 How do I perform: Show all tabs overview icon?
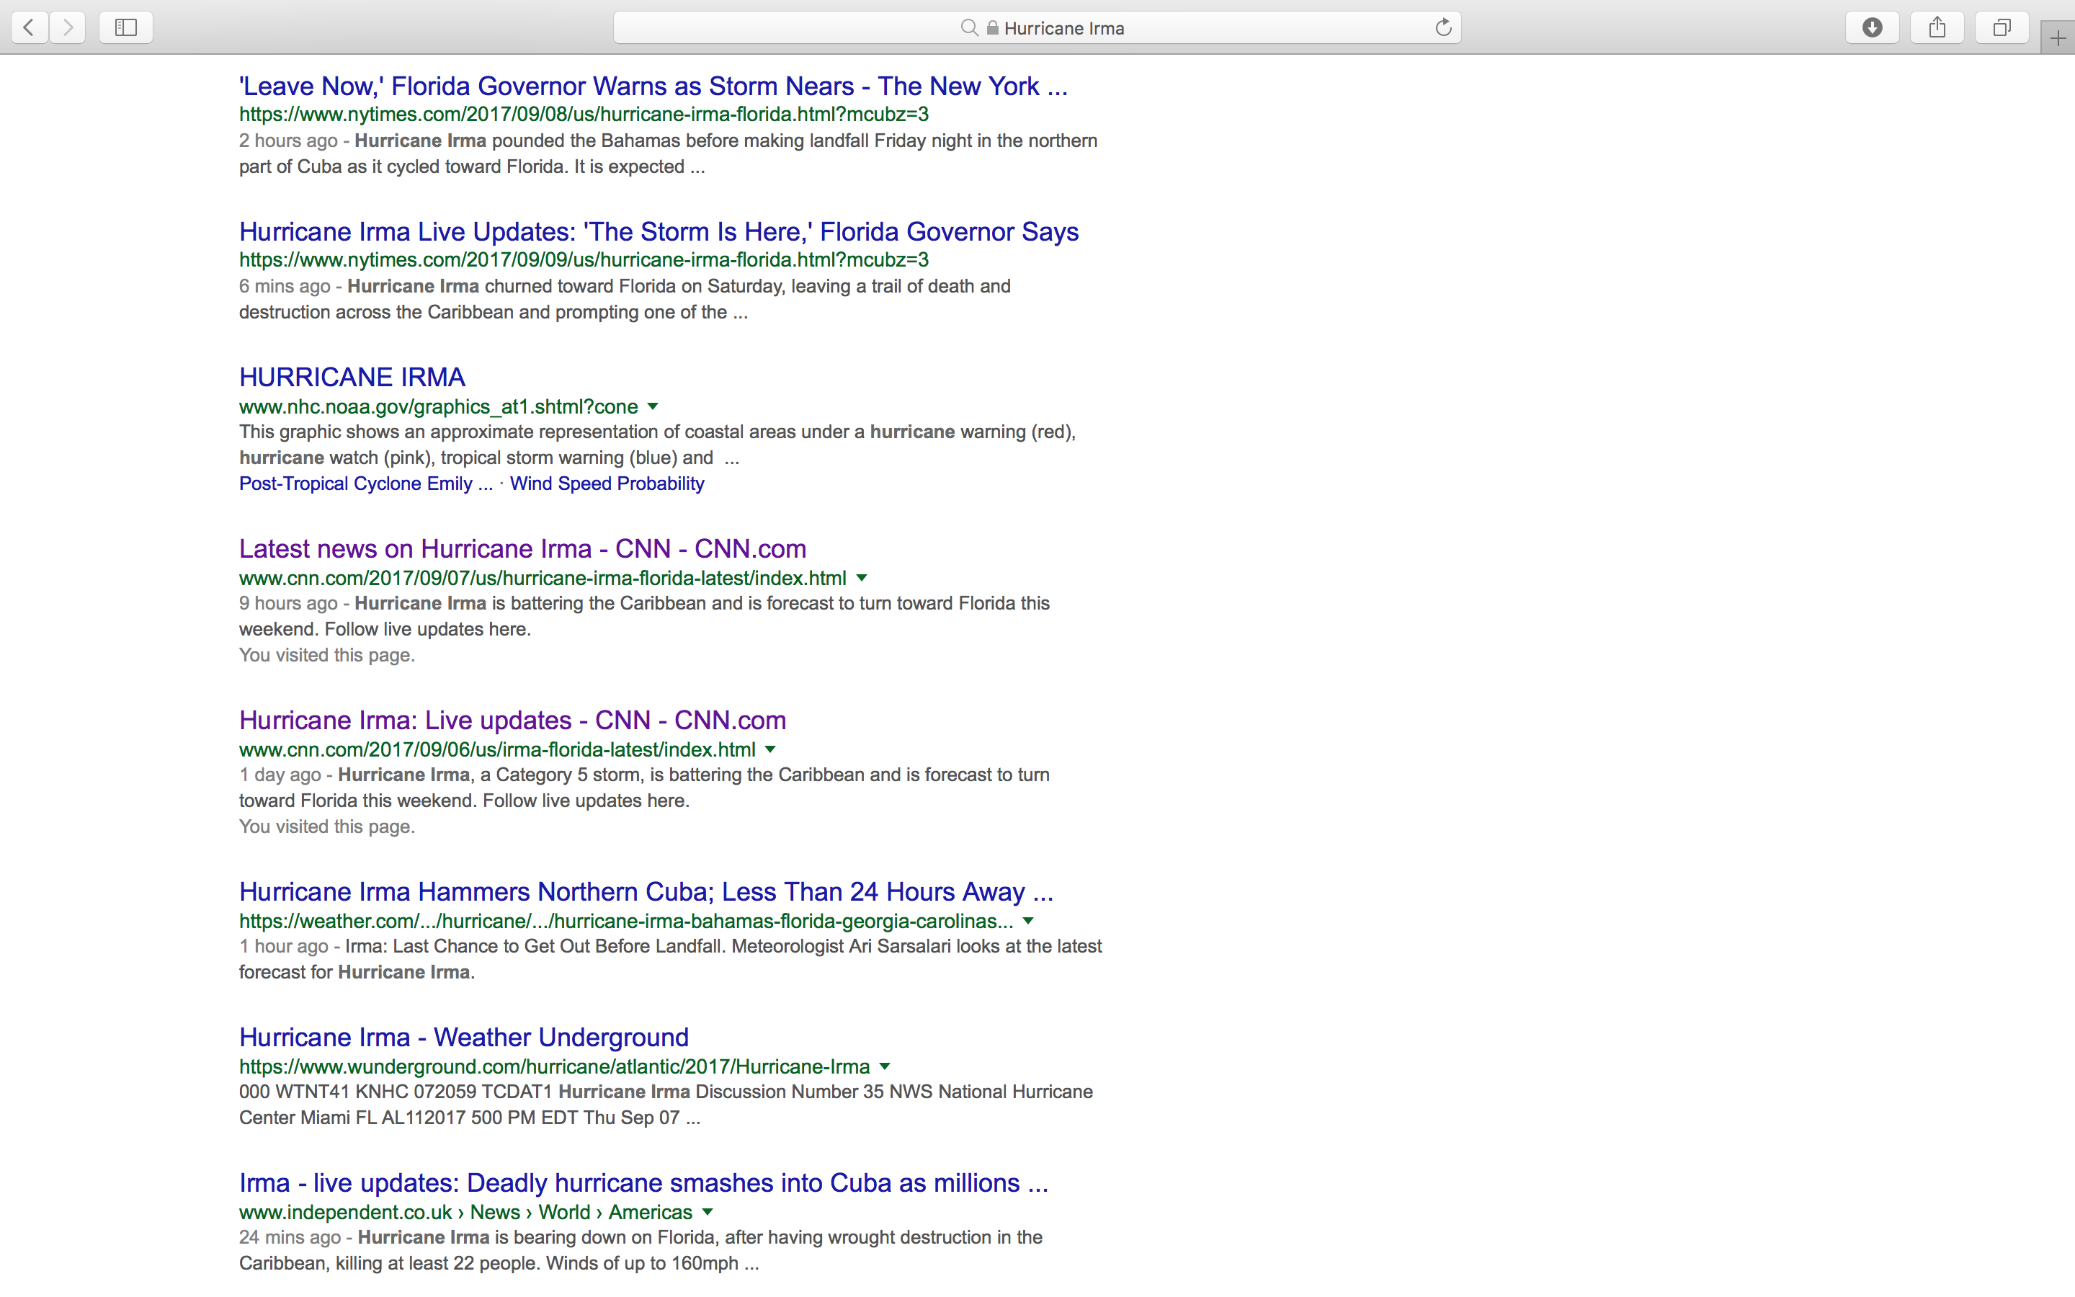tap(2002, 27)
